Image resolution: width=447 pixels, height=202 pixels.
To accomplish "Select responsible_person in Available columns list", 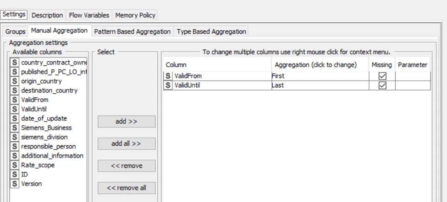I will click(48, 146).
